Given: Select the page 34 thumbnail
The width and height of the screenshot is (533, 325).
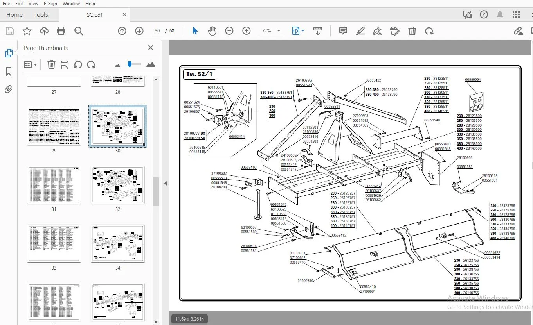Looking at the screenshot, I should click(118, 244).
